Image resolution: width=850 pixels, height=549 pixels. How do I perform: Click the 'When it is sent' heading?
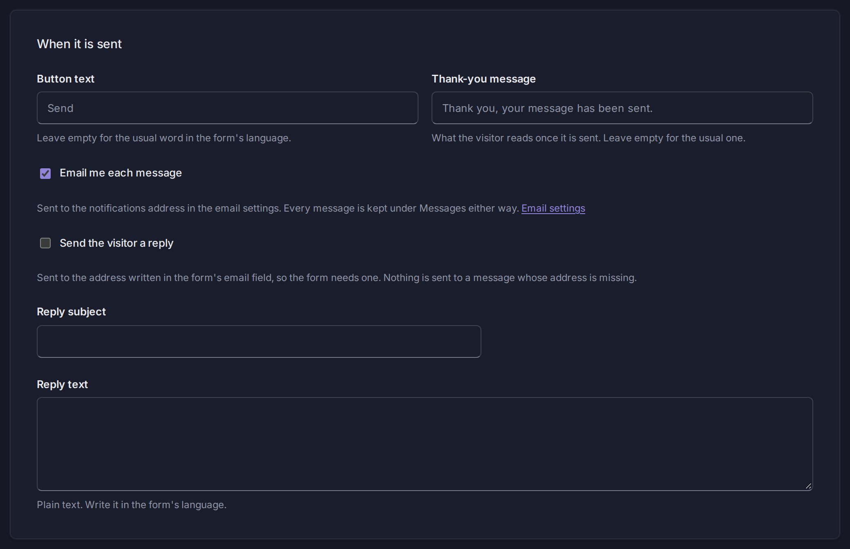click(79, 44)
